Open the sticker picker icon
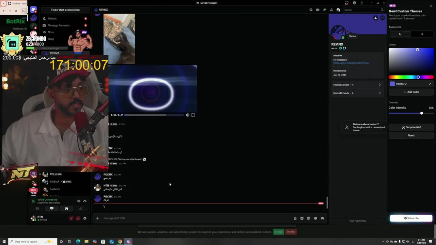Viewport: 436px width, 245px height. pos(309,218)
